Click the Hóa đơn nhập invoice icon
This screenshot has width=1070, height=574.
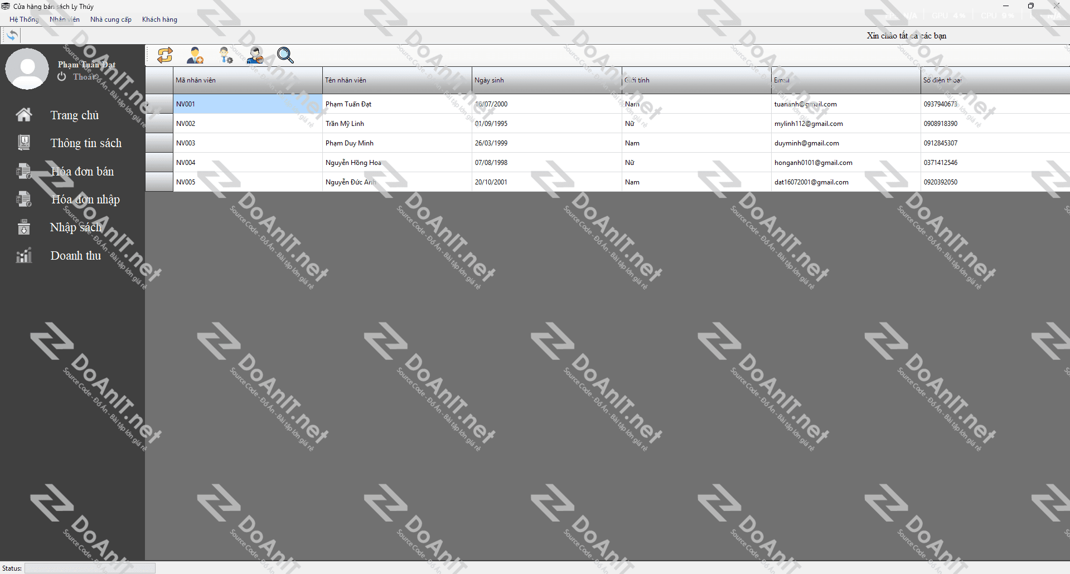pos(24,199)
